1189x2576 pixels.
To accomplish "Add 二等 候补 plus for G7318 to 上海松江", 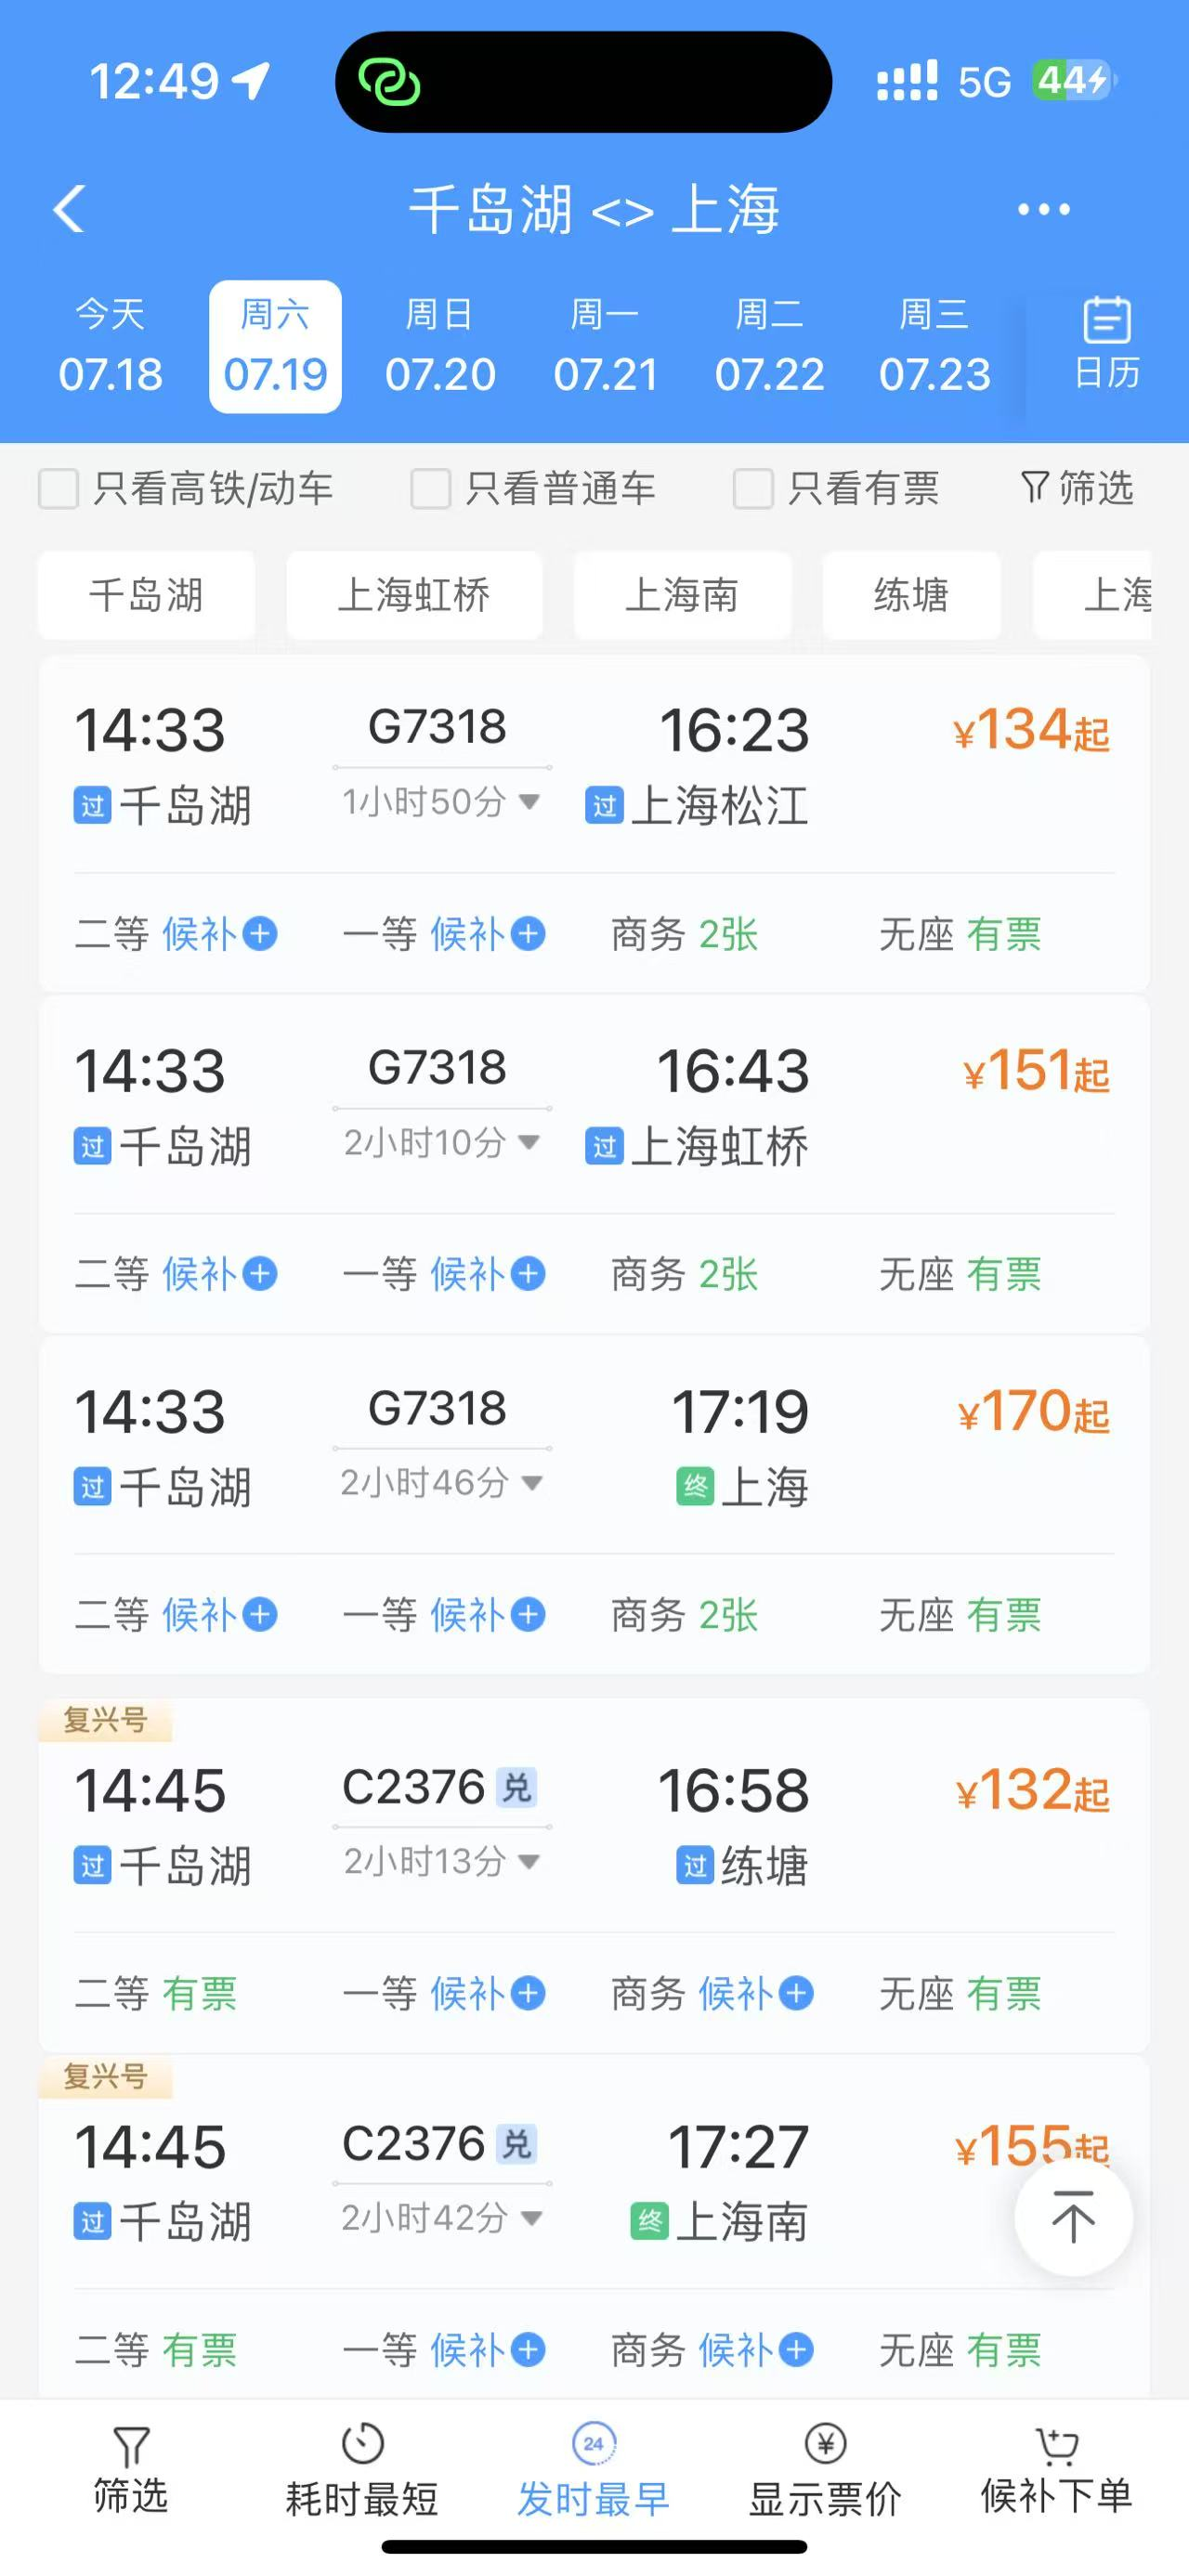I will click(260, 934).
